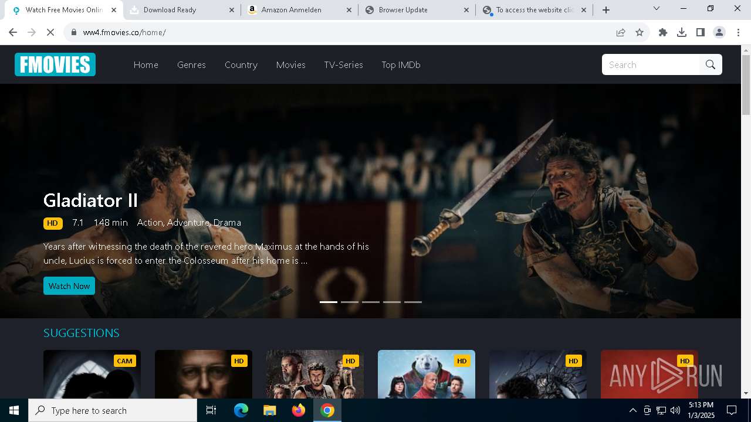Click the FMOVIES logo
Image resolution: width=751 pixels, height=422 pixels.
pyautogui.click(x=55, y=64)
